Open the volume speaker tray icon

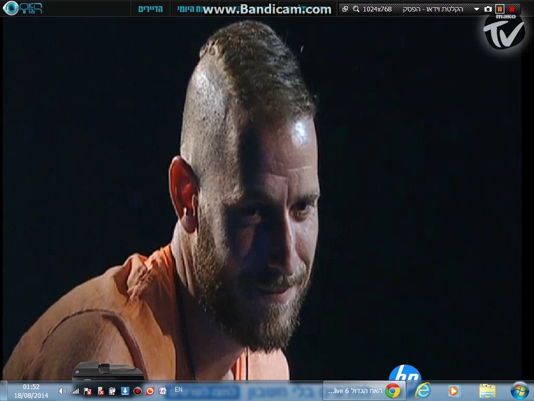(x=62, y=391)
